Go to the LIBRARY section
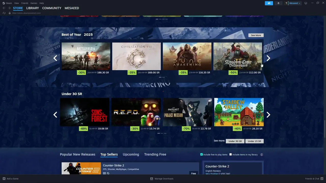This screenshot has width=326, height=183. pyautogui.click(x=33, y=8)
